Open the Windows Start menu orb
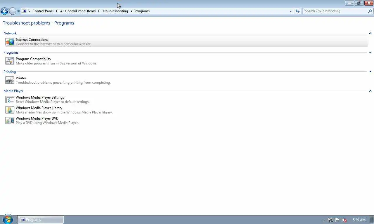This screenshot has width=374, height=224. (8, 219)
